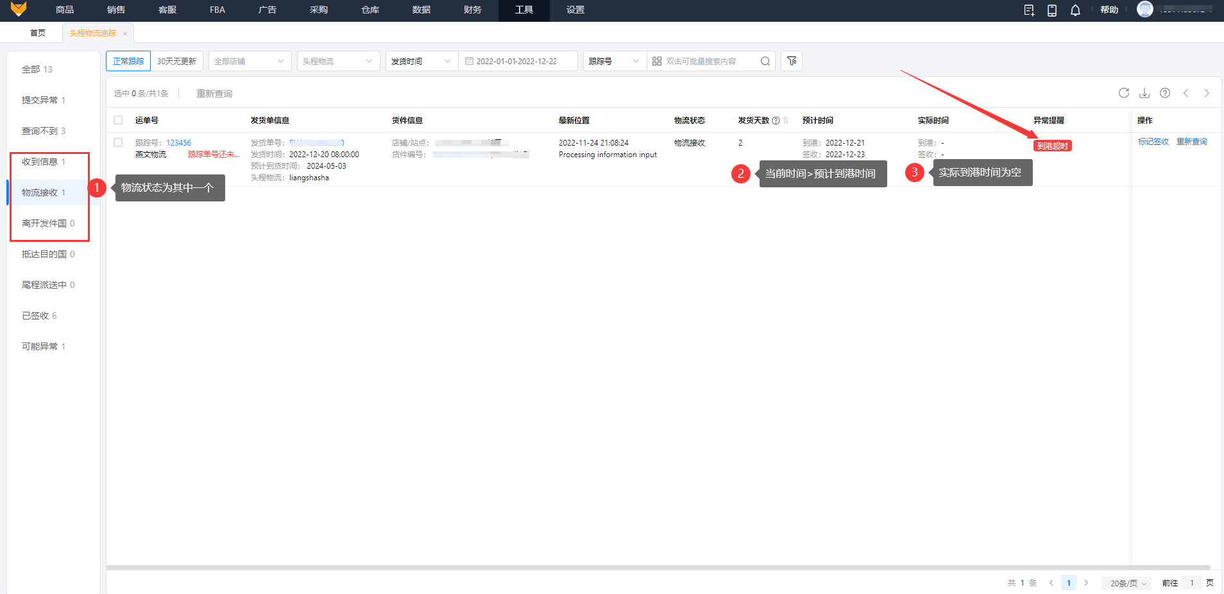1224x594 pixels.
Task: Open the 客服 menu
Action: point(167,10)
